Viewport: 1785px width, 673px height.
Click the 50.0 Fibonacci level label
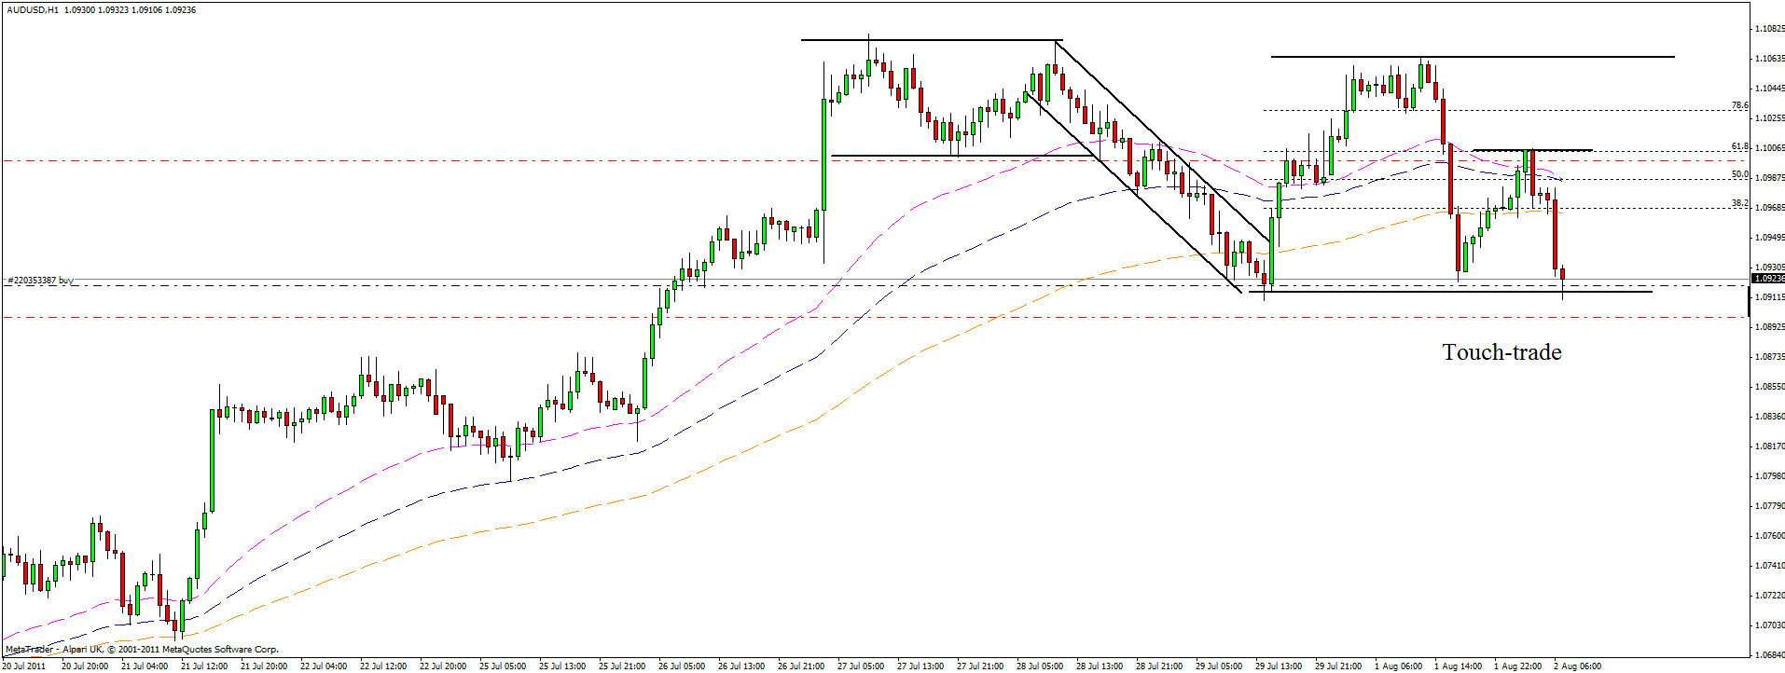coord(1739,175)
